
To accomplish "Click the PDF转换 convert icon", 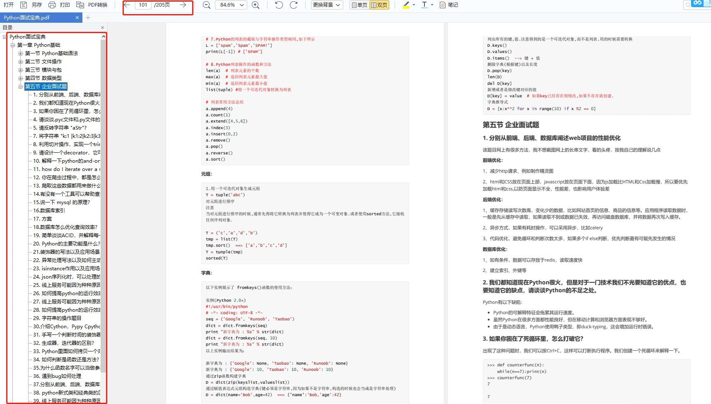I will point(80,5).
